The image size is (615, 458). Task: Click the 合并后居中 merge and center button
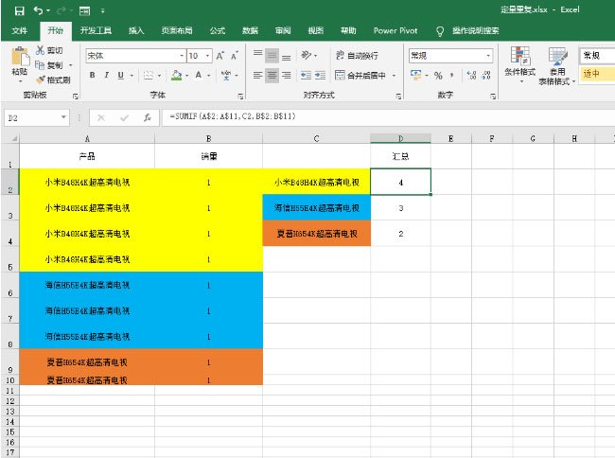360,76
